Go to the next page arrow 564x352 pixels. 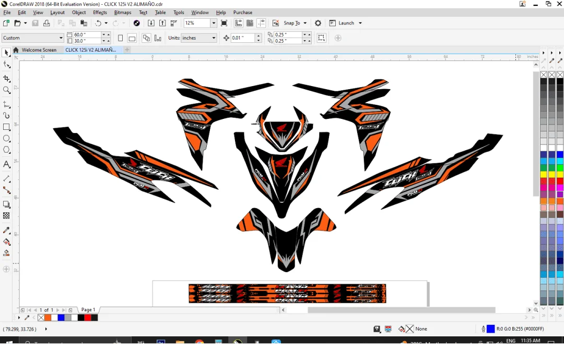[58, 310]
